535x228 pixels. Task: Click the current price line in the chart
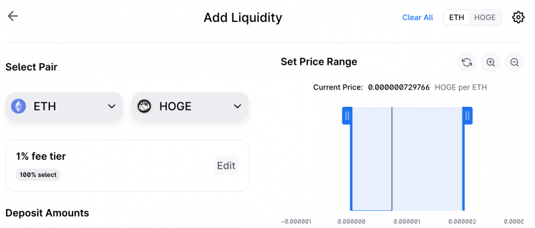click(x=392, y=159)
